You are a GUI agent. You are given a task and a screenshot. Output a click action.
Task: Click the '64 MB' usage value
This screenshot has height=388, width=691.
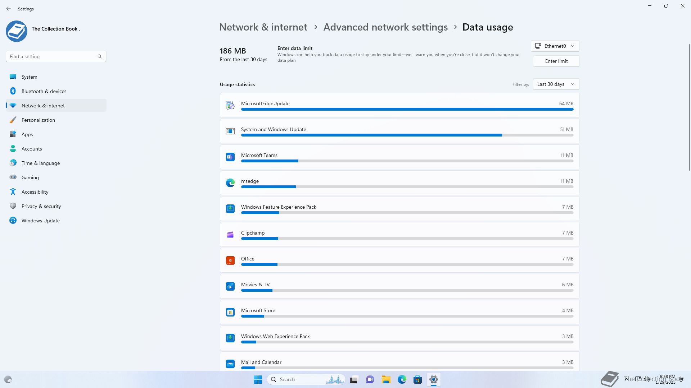tap(566, 103)
